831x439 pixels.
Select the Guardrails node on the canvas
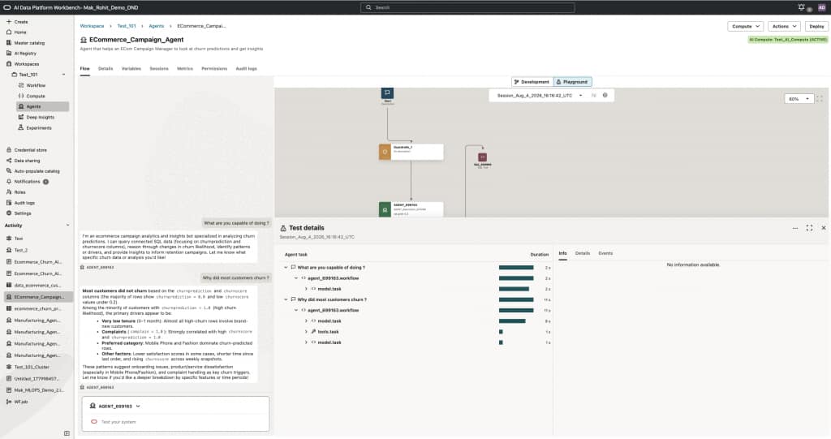point(411,152)
